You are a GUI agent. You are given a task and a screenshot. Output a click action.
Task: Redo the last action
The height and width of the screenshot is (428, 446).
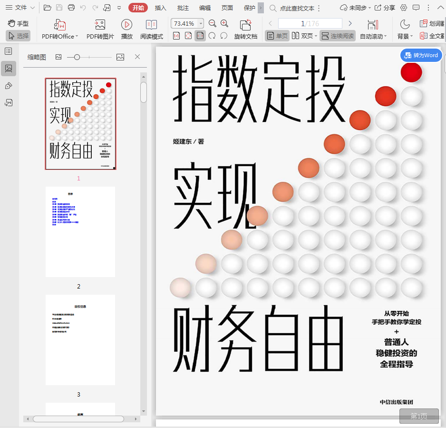(95, 8)
